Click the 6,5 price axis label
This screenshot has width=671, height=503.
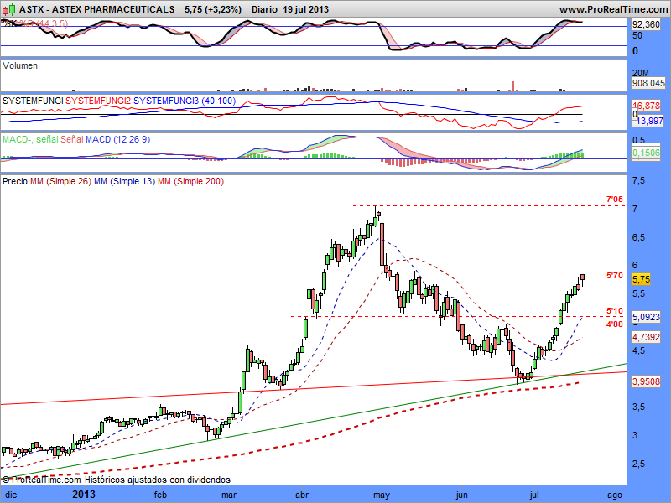pos(638,237)
